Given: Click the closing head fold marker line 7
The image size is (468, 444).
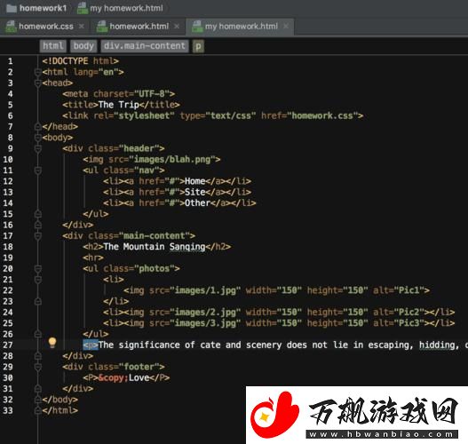Looking at the screenshot, I should click(38, 126).
